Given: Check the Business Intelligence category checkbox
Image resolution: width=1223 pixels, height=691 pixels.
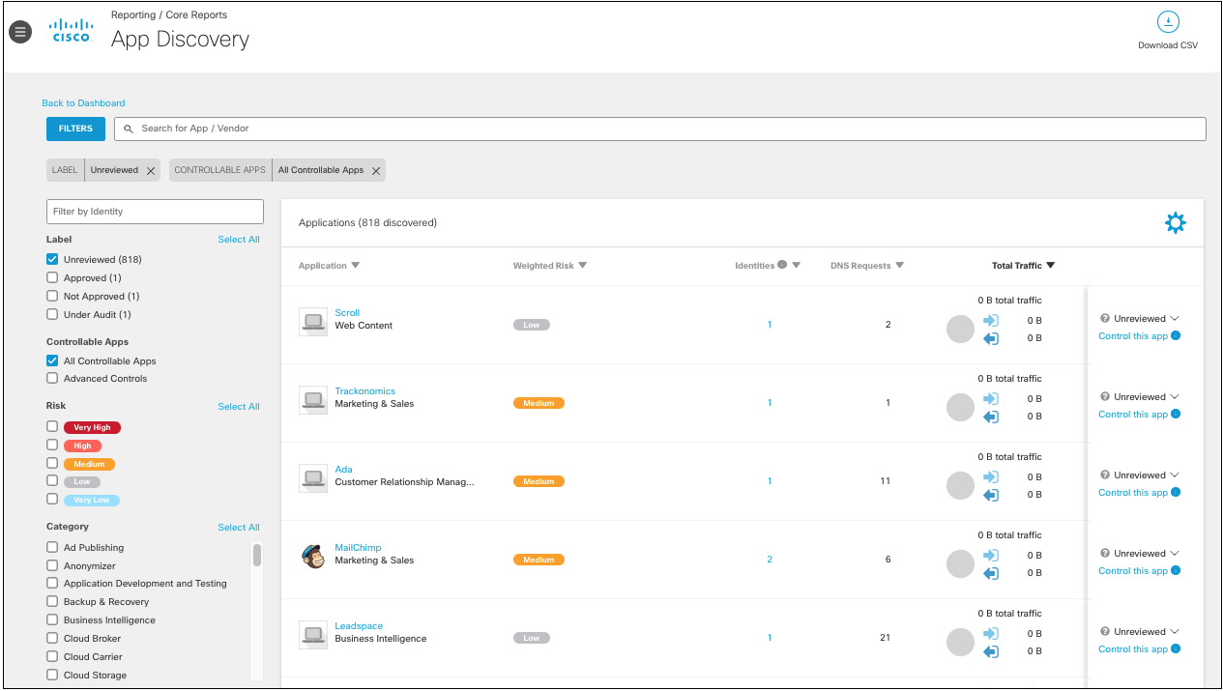Looking at the screenshot, I should point(52,619).
